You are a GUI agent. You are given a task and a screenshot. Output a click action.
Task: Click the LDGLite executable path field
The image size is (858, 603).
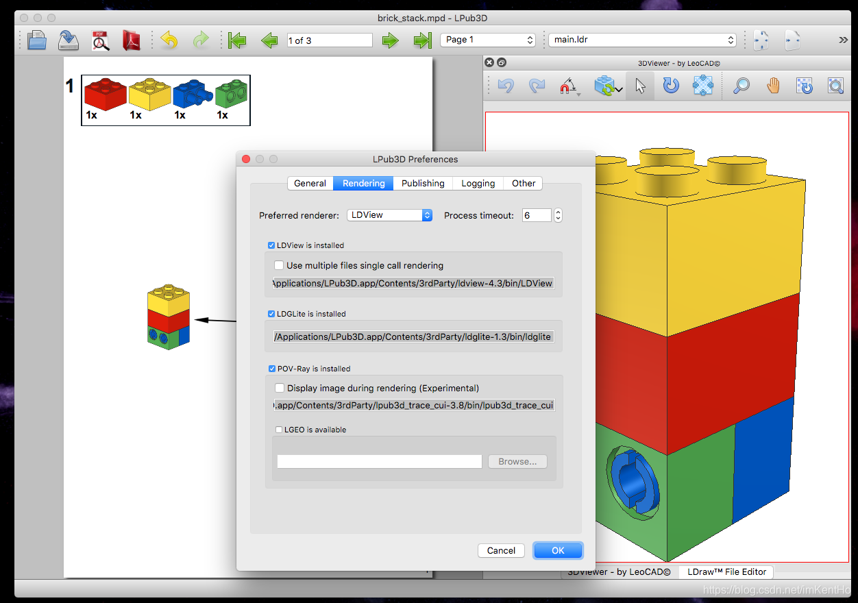click(413, 336)
